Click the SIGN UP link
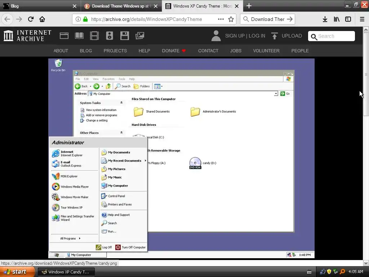This screenshot has height=277, width=369. pyautogui.click(x=235, y=36)
